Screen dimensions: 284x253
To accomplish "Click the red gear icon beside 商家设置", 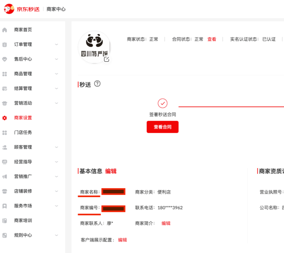I will [4, 118].
